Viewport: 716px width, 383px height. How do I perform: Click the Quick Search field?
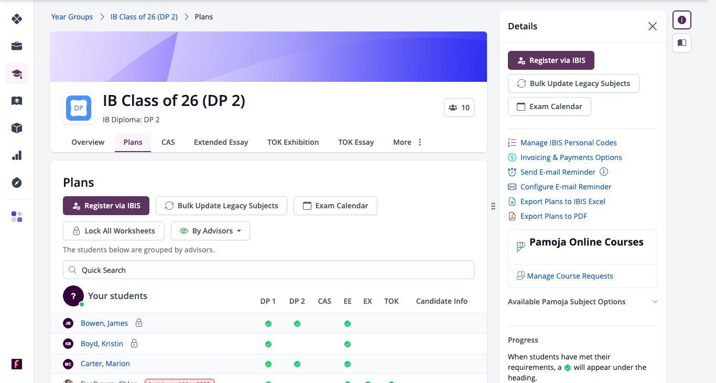click(268, 270)
